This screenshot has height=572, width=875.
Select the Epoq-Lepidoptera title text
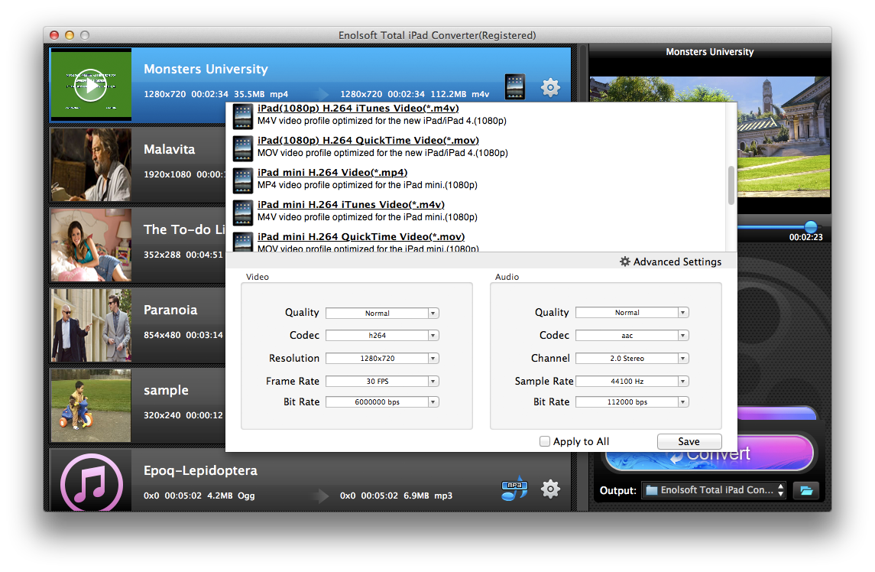point(200,470)
